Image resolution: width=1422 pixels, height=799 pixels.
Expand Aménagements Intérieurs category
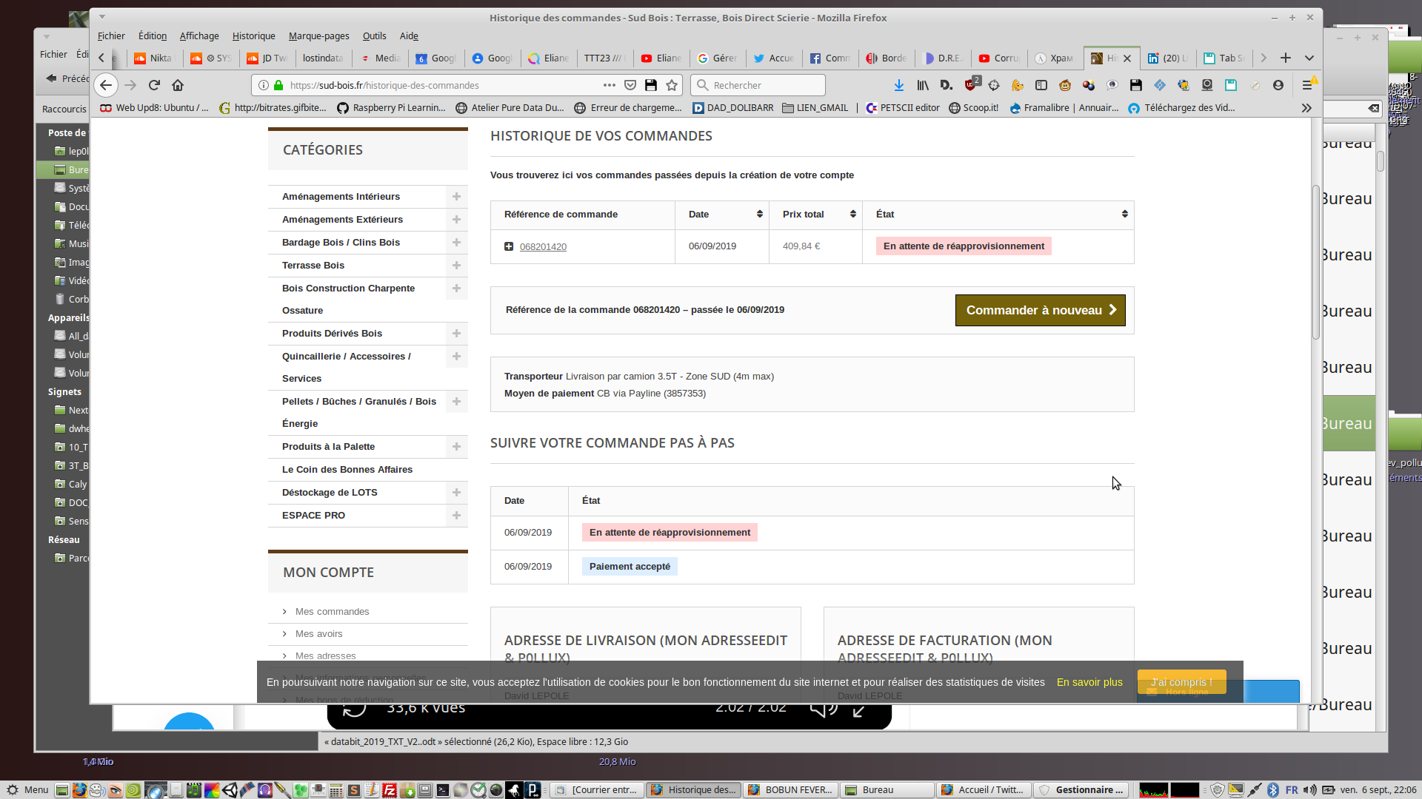point(456,196)
